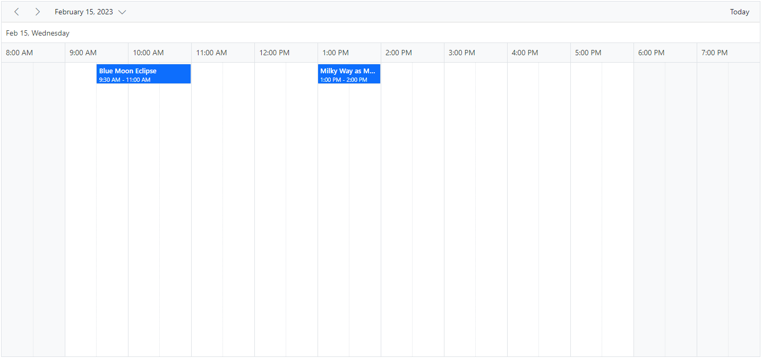Select the 2:00 PM time header
Image resolution: width=762 pixels, height=358 pixels.
[x=413, y=53]
